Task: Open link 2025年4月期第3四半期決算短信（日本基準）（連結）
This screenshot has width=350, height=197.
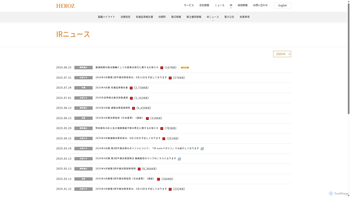Action: pyautogui.click(x=125, y=179)
